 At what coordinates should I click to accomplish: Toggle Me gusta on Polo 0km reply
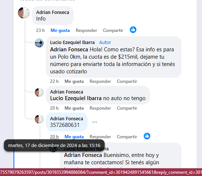(74, 81)
